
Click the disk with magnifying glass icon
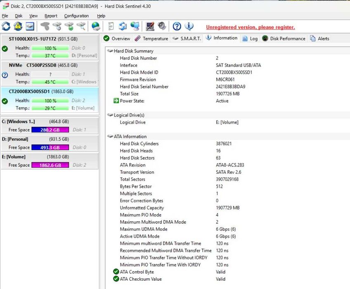81,26
